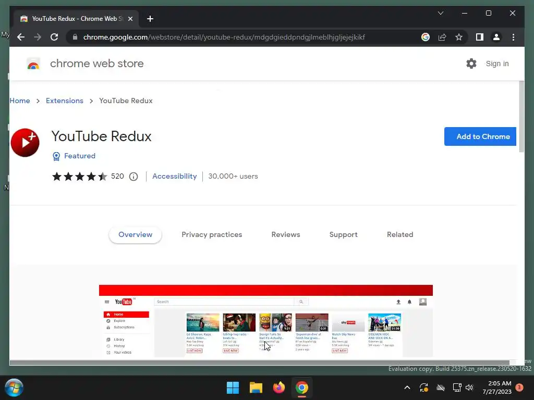The height and width of the screenshot is (400, 534).
Task: Click the horizontal page scrollbar
Action: 260,362
